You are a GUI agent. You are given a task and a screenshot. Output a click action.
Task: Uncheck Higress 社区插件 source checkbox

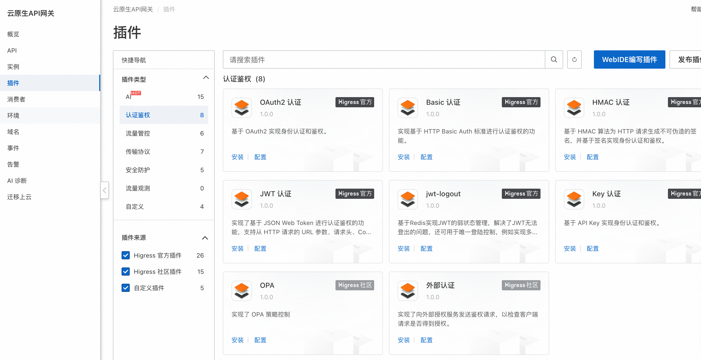[x=125, y=272]
